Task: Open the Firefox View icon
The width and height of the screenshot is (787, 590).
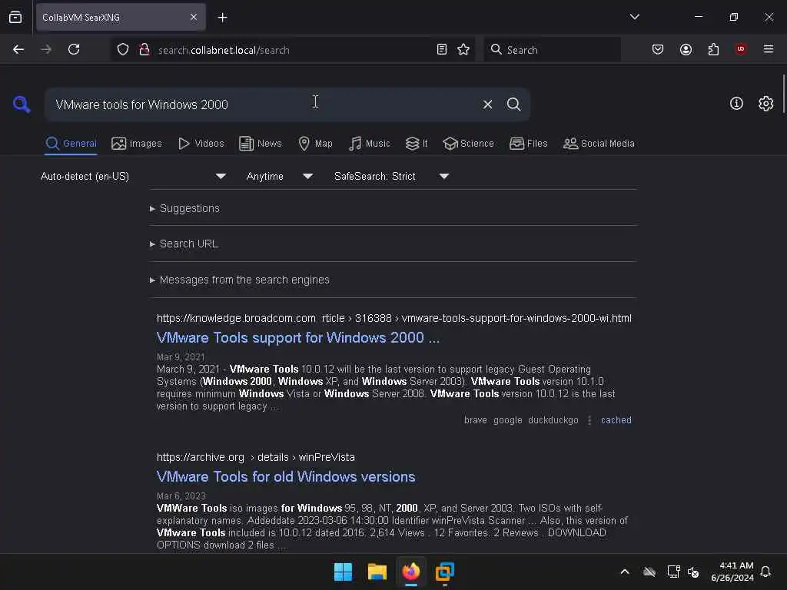Action: [x=15, y=18]
